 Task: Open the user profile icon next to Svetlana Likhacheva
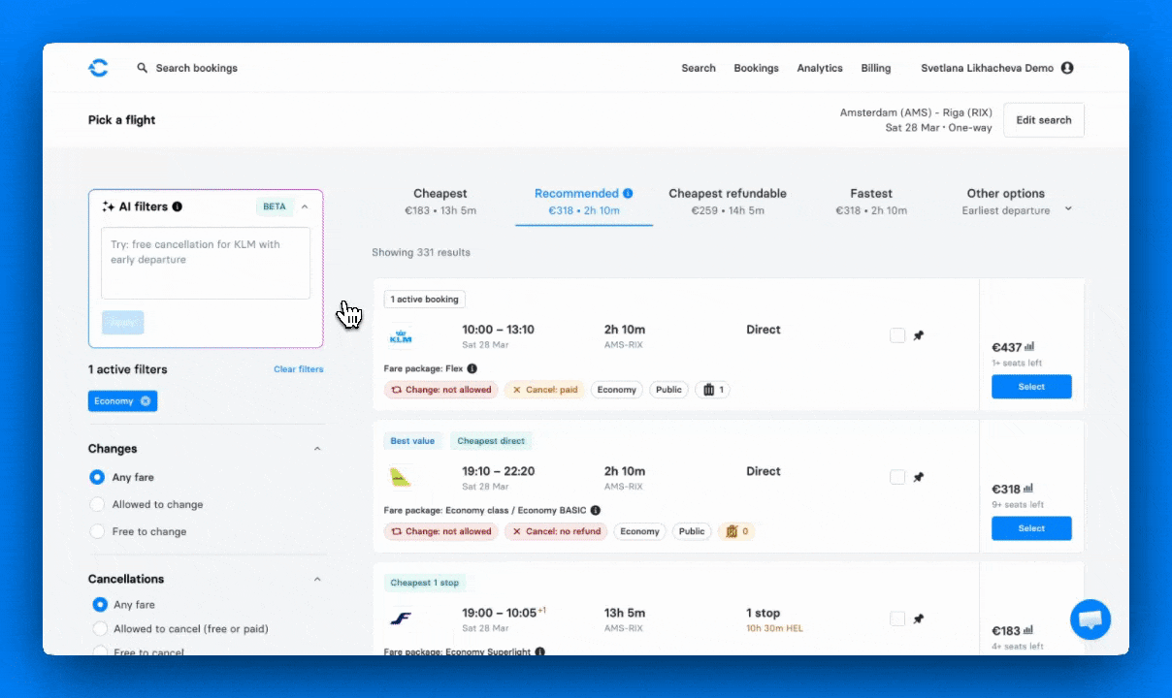click(1066, 68)
